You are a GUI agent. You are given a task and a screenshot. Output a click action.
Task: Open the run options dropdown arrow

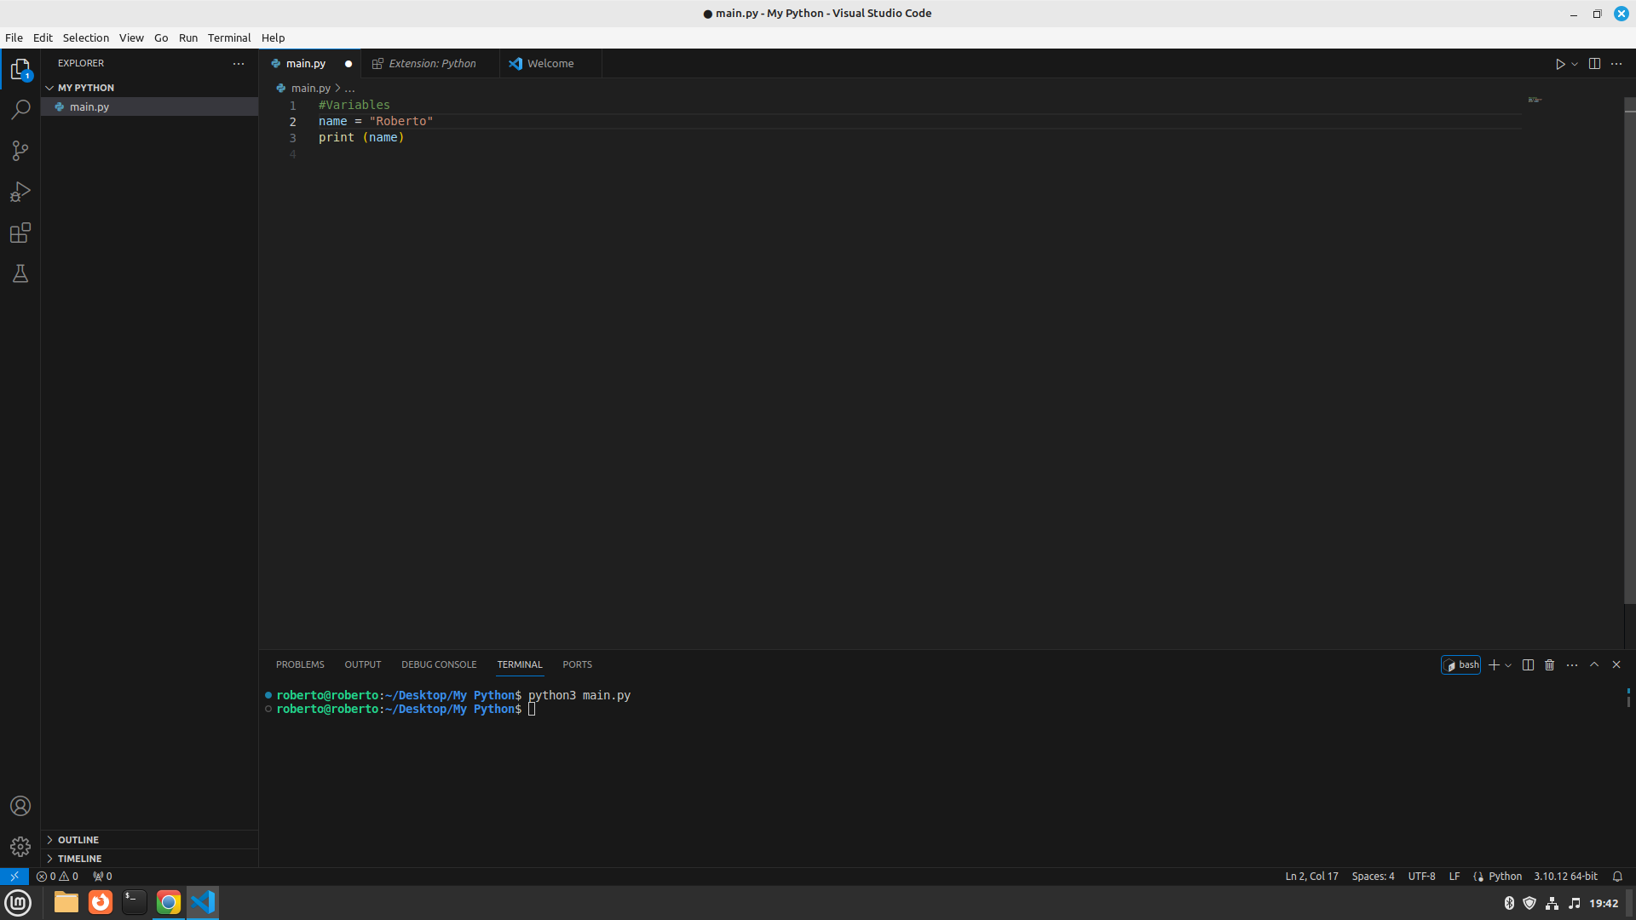1575,64
